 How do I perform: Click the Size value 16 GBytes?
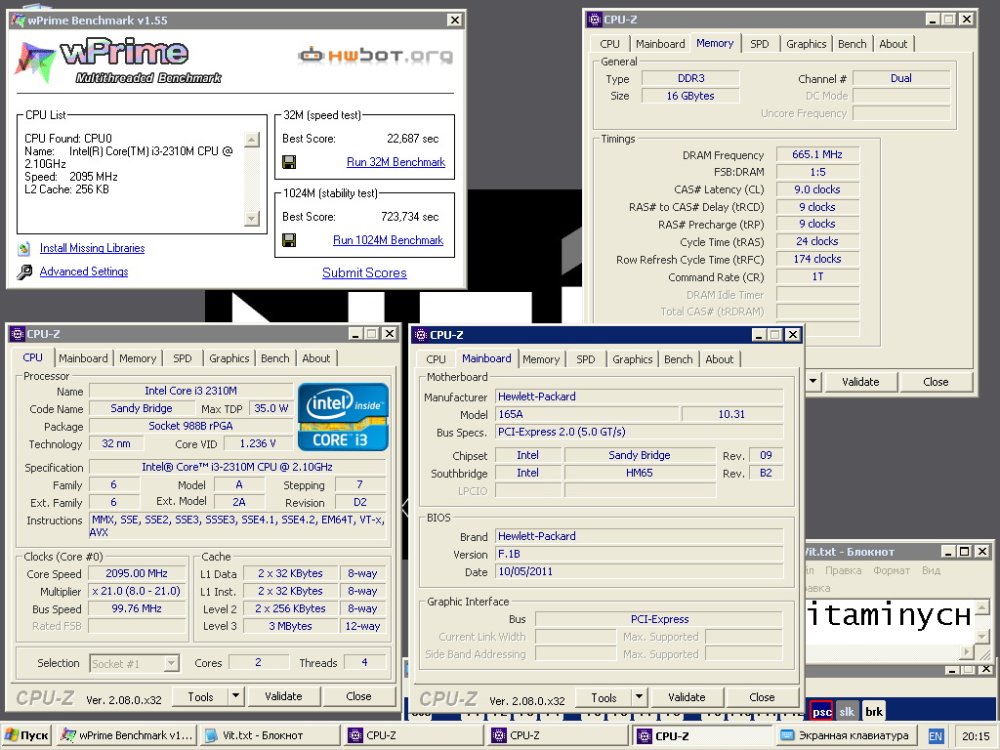(x=690, y=96)
